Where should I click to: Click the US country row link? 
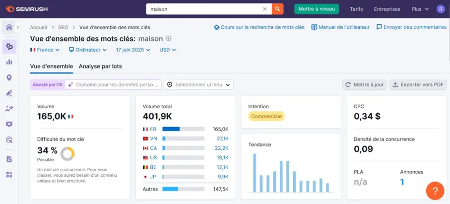153,157
